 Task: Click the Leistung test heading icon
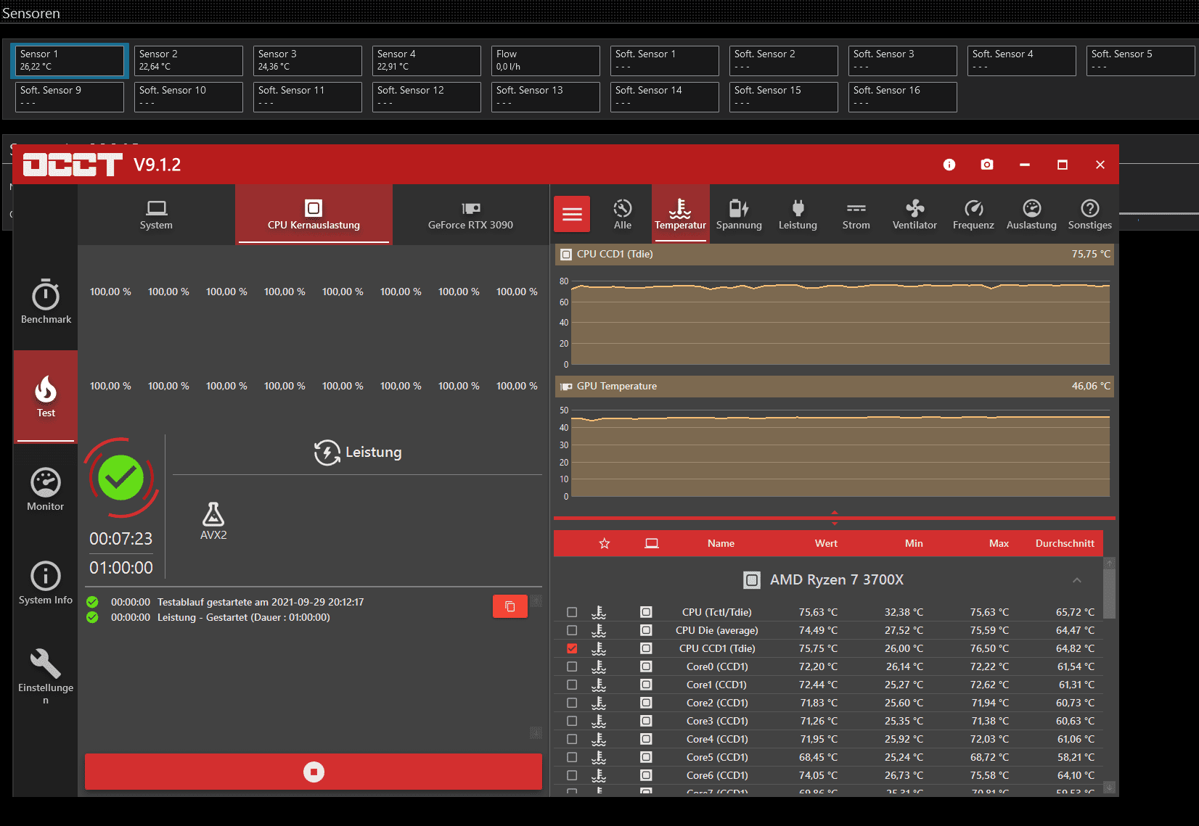click(327, 453)
